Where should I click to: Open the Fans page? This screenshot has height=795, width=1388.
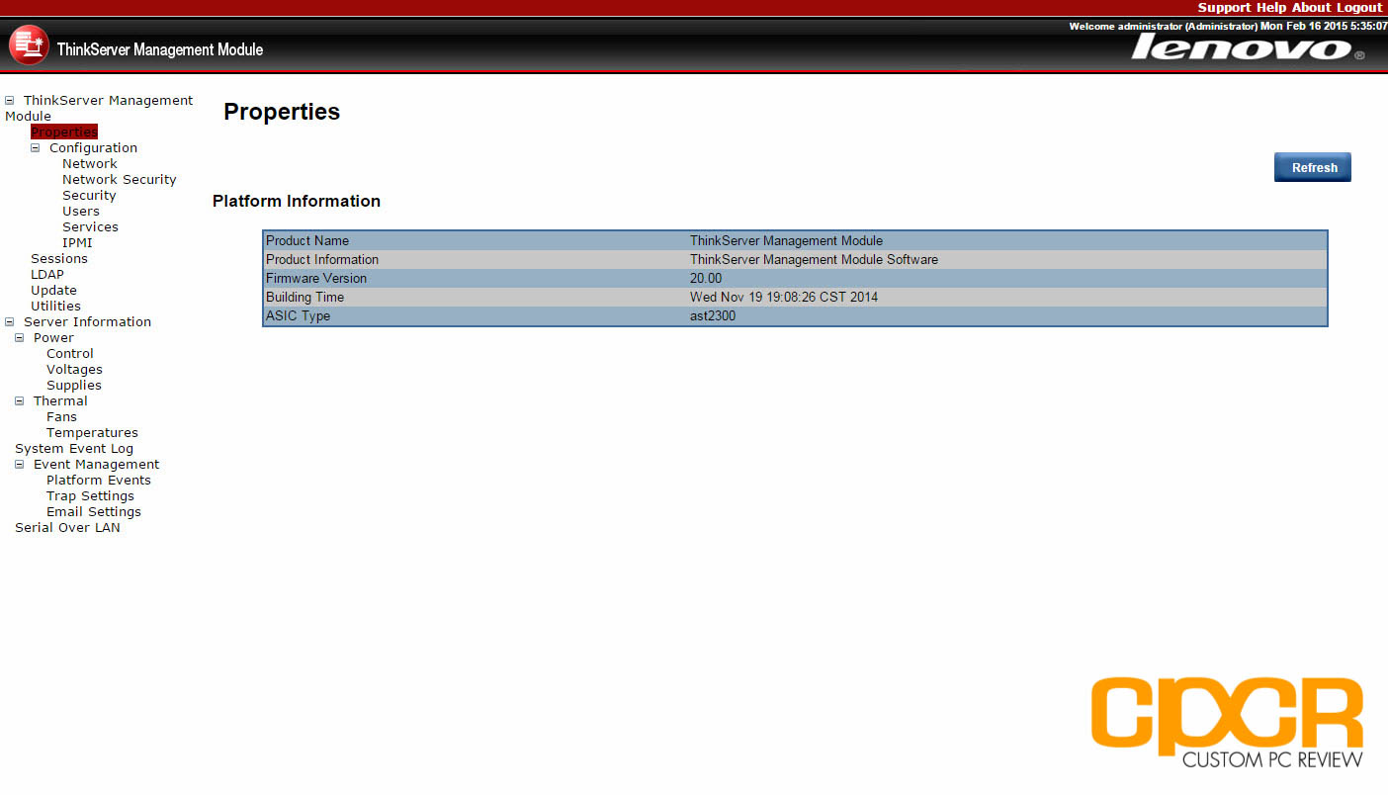pos(61,417)
